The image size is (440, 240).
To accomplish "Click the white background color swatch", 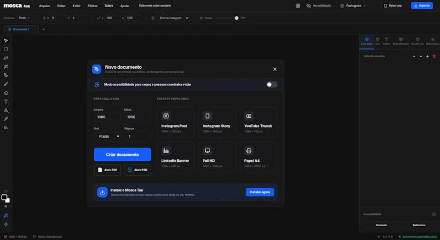I will pos(8,200).
